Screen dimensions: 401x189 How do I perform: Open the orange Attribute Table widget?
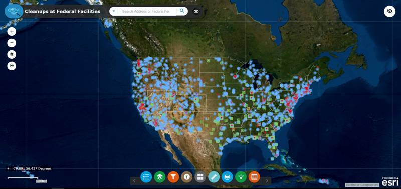coord(254,177)
